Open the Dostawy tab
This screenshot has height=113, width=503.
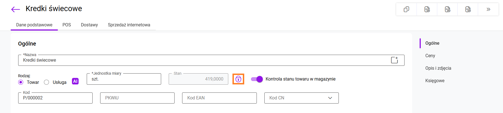[x=89, y=25]
